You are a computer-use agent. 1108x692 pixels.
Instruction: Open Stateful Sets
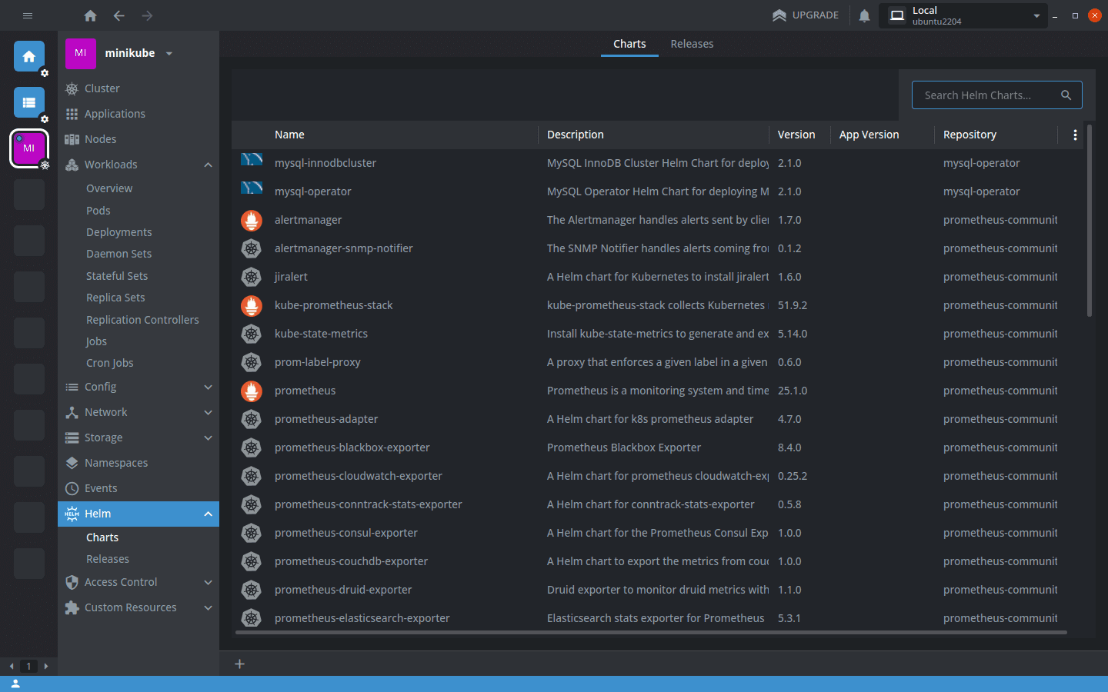[x=117, y=276]
